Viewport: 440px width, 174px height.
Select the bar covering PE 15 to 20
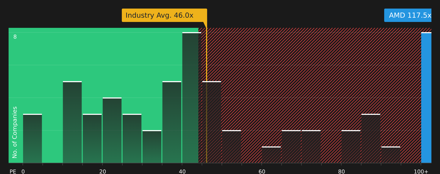click(x=92, y=138)
